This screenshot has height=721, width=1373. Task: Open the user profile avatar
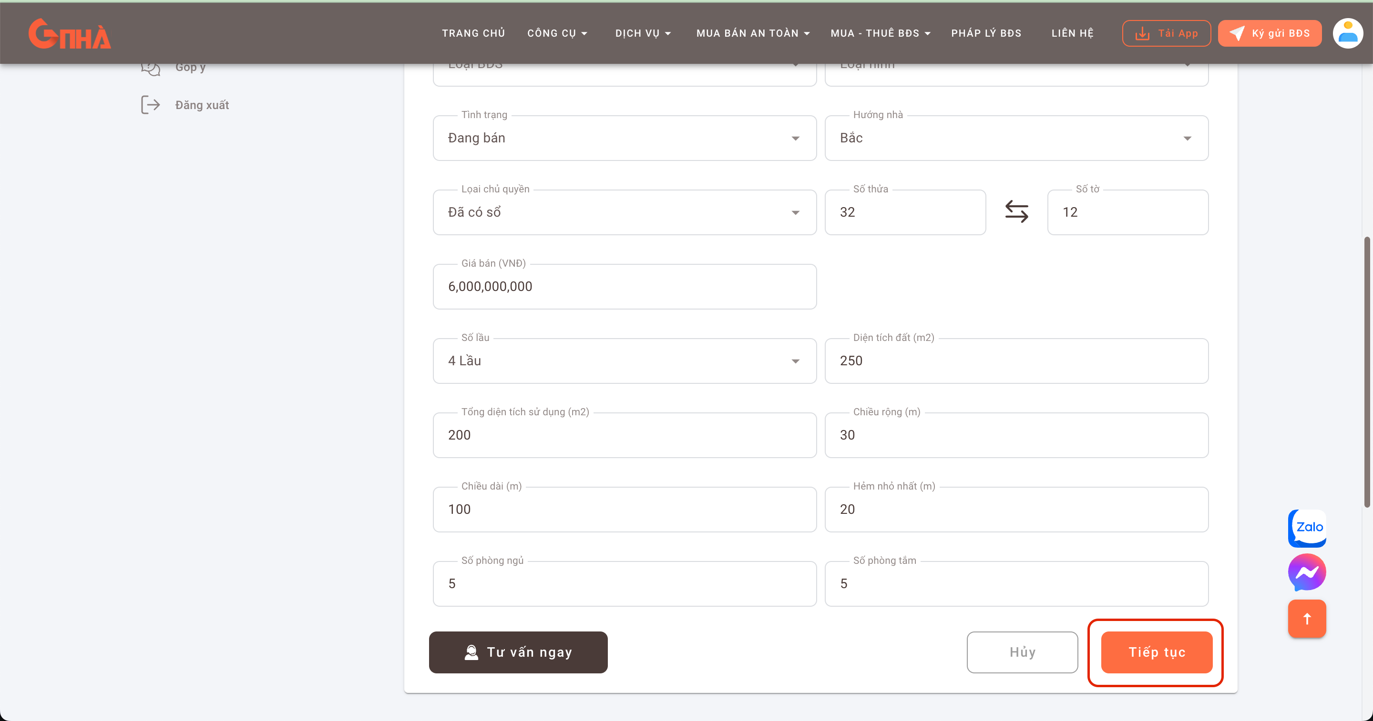1347,33
